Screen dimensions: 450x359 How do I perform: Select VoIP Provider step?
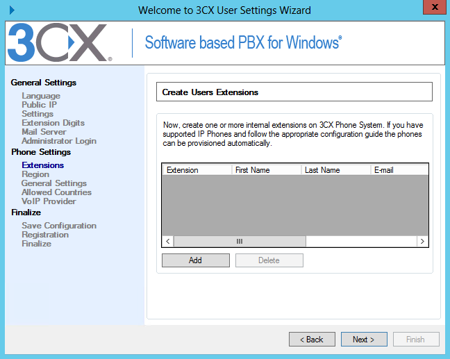(x=49, y=201)
